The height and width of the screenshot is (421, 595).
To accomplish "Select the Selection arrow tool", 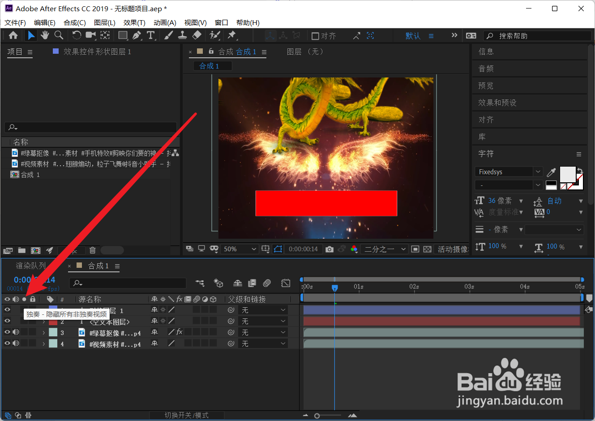I will (31, 35).
